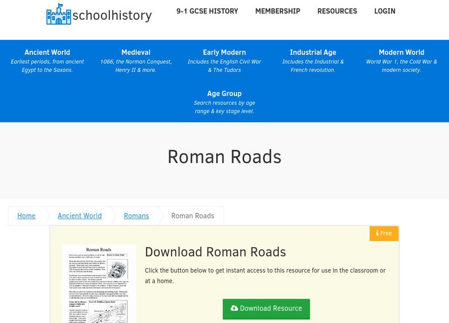This screenshot has height=323, width=449.
Task: Select the Roman Roads breadcrumb entry
Action: 191,215
